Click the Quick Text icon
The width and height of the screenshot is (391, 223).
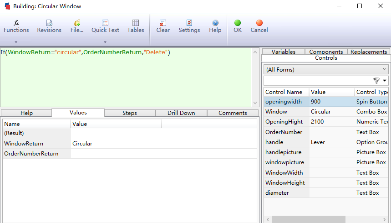[105, 23]
